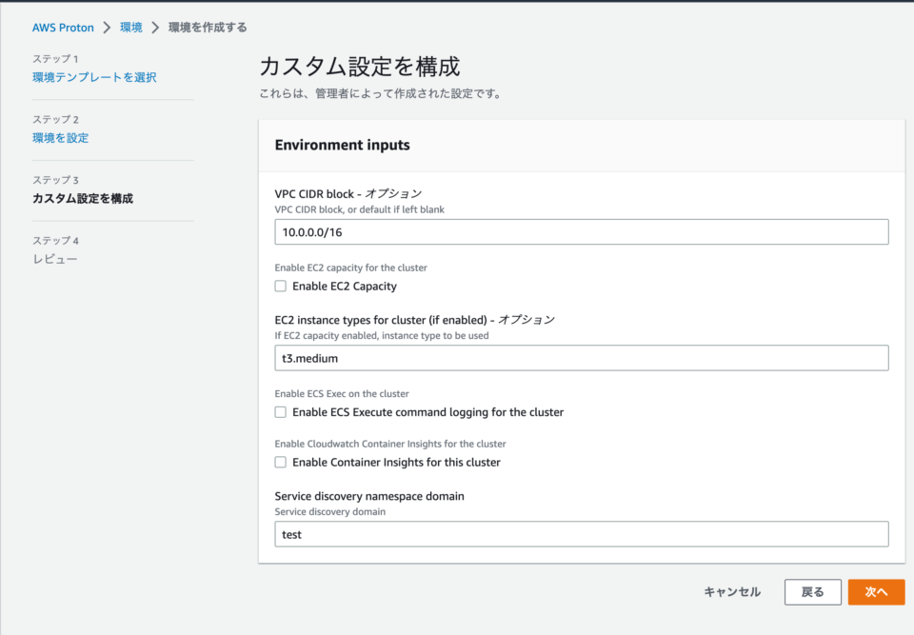Screen dimensions: 914x635
Task: Return to step 1 環境テンプレートを選択
Action: tap(94, 77)
